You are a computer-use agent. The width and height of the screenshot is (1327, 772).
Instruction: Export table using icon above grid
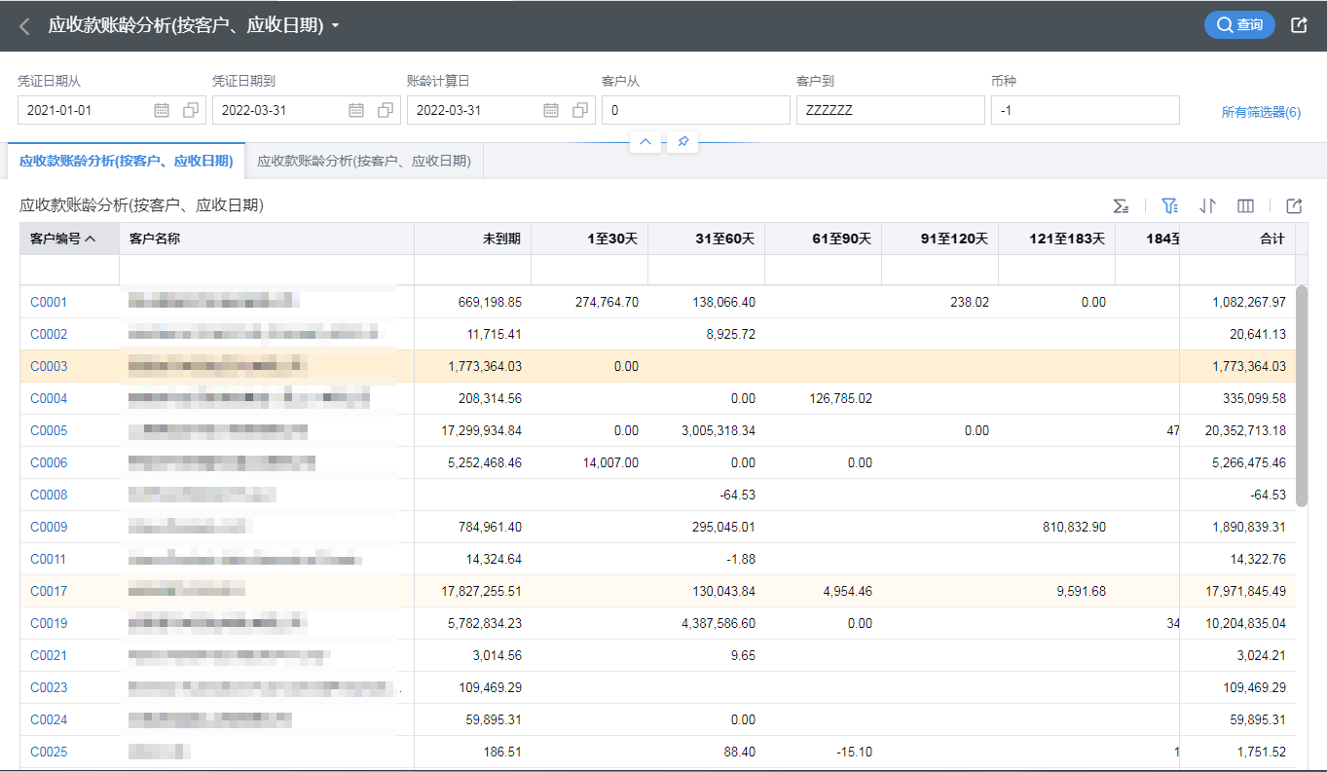1294,205
